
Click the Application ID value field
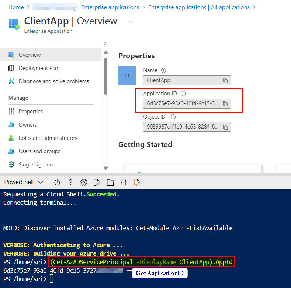187,103
